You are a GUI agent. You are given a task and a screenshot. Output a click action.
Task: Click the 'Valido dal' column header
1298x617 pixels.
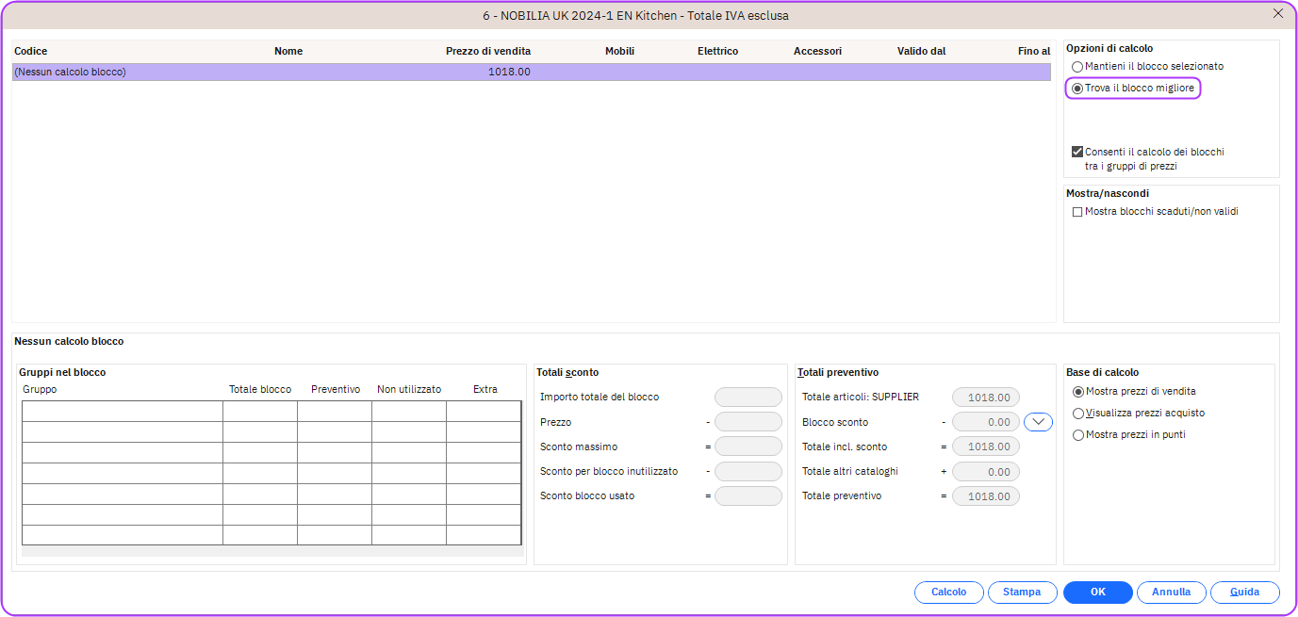pos(921,51)
